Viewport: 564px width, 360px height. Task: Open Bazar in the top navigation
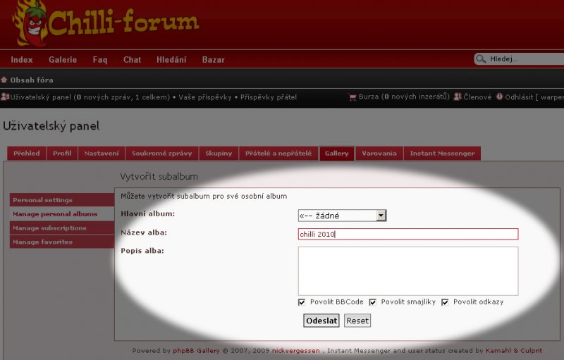[x=214, y=60]
